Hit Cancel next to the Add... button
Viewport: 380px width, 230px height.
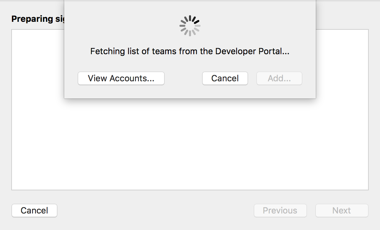pos(225,78)
